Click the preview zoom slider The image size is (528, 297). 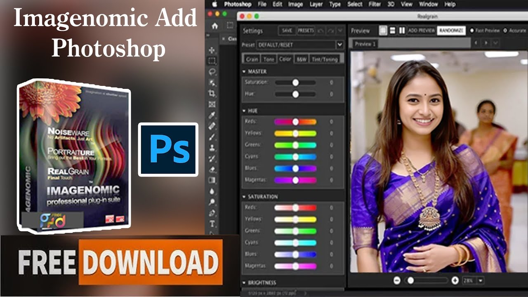pyautogui.click(x=427, y=280)
